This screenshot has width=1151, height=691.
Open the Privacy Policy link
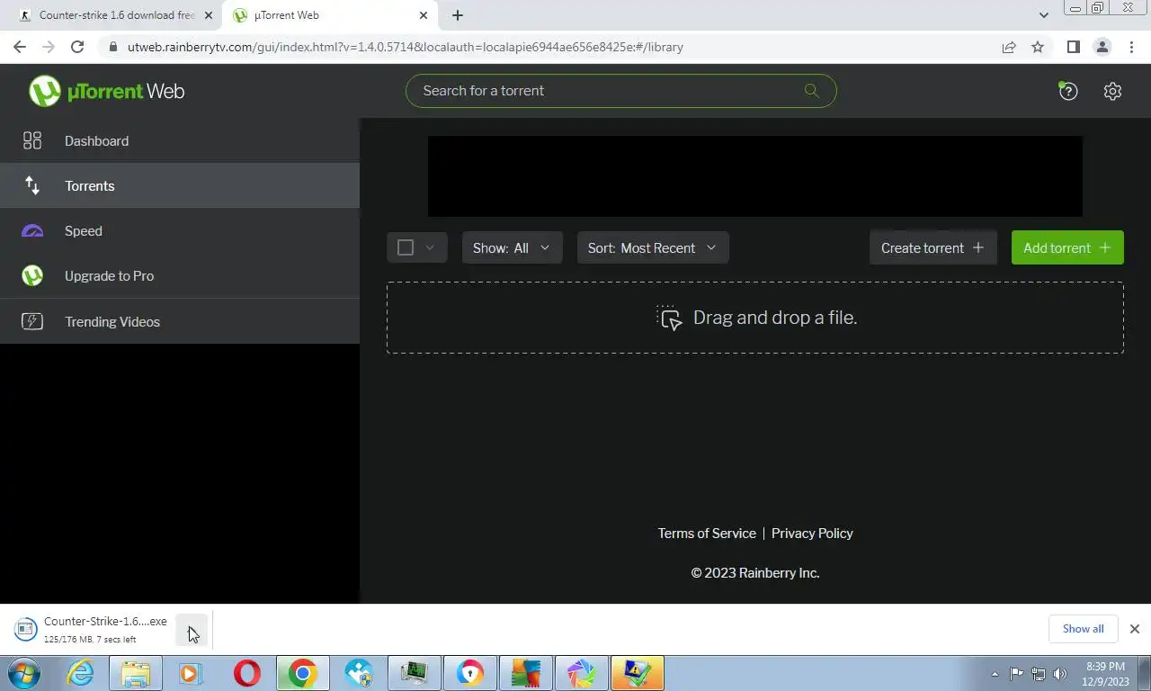(x=812, y=533)
